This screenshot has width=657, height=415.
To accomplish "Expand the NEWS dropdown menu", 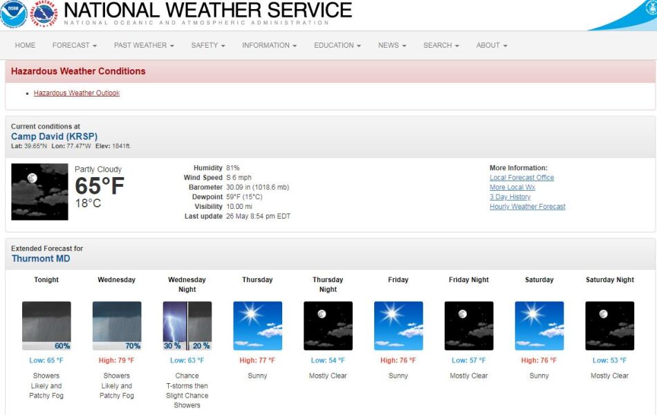I will (x=392, y=45).
